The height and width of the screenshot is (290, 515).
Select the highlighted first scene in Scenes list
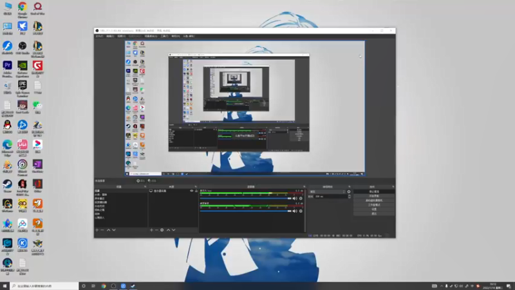120,191
